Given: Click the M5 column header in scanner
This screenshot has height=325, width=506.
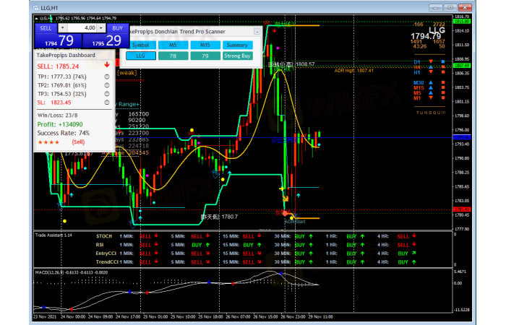Looking at the screenshot, I should point(172,45).
